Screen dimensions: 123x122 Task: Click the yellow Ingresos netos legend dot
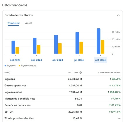click(19, 66)
